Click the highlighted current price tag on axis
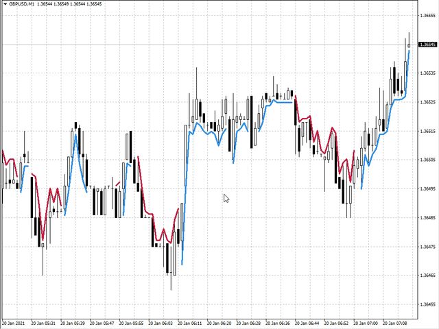Image resolution: width=439 pixels, height=329 pixels. pos(427,45)
